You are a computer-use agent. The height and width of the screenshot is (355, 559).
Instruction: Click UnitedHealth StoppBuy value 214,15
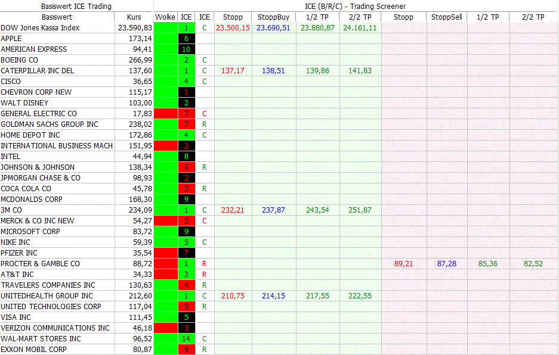point(273,295)
